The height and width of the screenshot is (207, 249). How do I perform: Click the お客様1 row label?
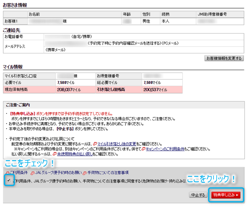pyautogui.click(x=11, y=21)
